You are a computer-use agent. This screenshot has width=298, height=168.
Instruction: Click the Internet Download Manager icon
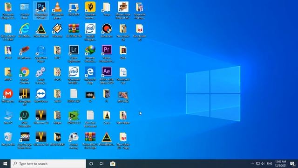[x=90, y=54]
